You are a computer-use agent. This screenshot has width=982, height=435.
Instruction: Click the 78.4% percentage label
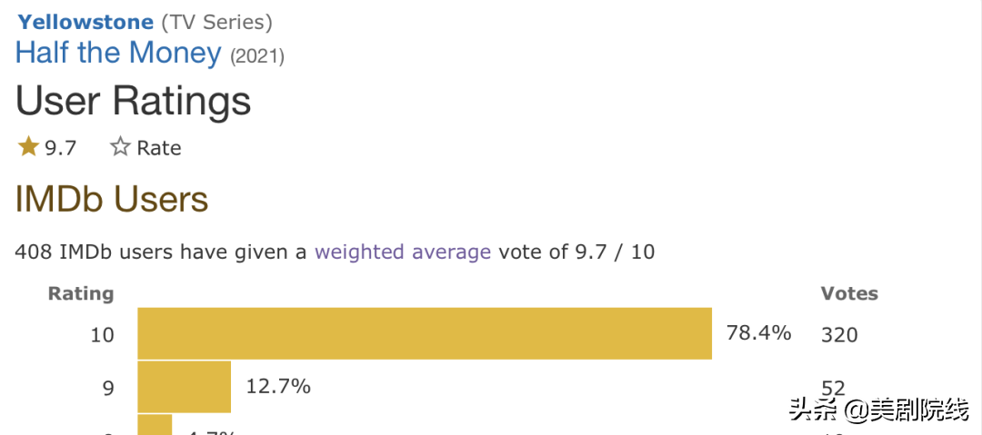758,332
